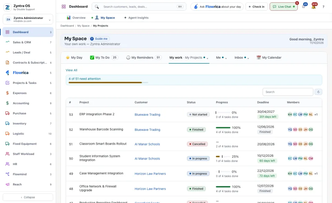
Task: Sort by the Deadline column header
Action: [x=263, y=102]
